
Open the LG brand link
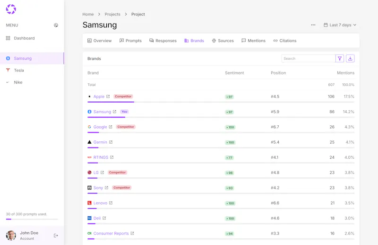click(x=96, y=172)
